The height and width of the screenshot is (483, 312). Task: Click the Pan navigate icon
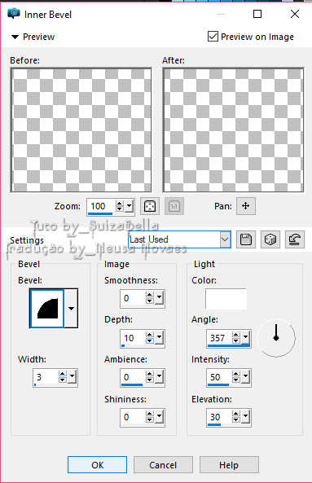click(x=246, y=206)
